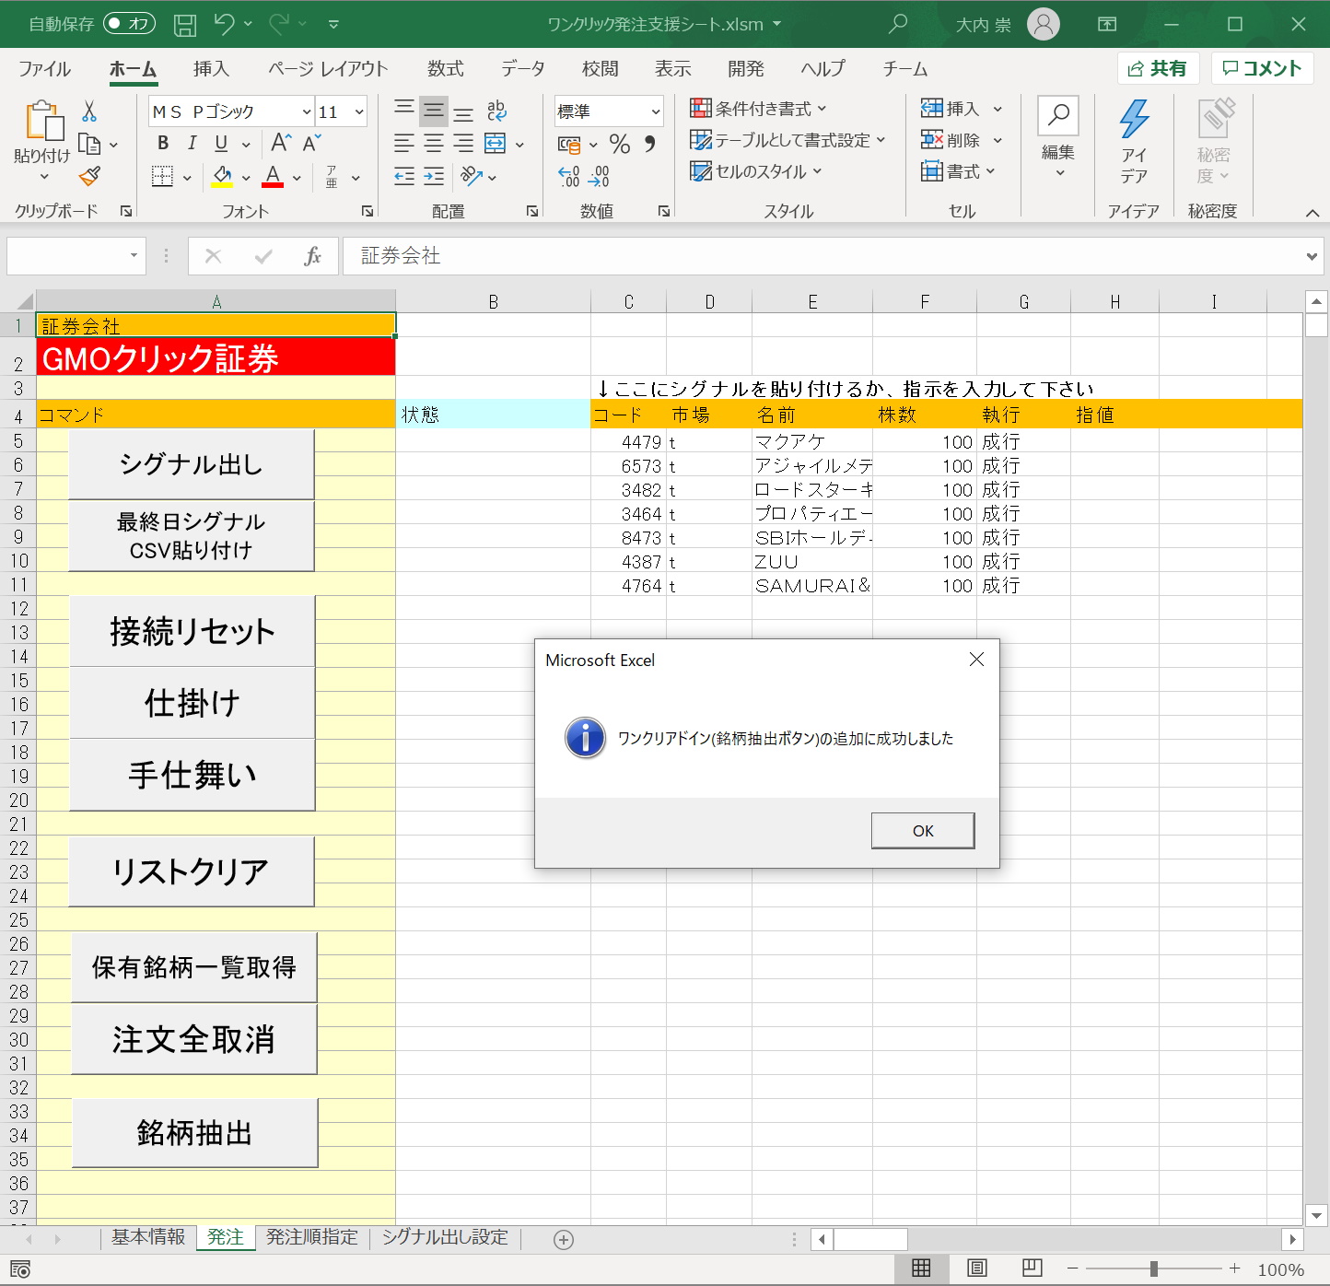The image size is (1330, 1286).
Task: Open the number format dropdown
Action: [x=656, y=112]
